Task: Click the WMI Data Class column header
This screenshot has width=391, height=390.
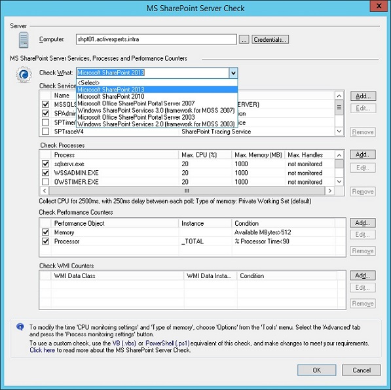Action: 117,275
